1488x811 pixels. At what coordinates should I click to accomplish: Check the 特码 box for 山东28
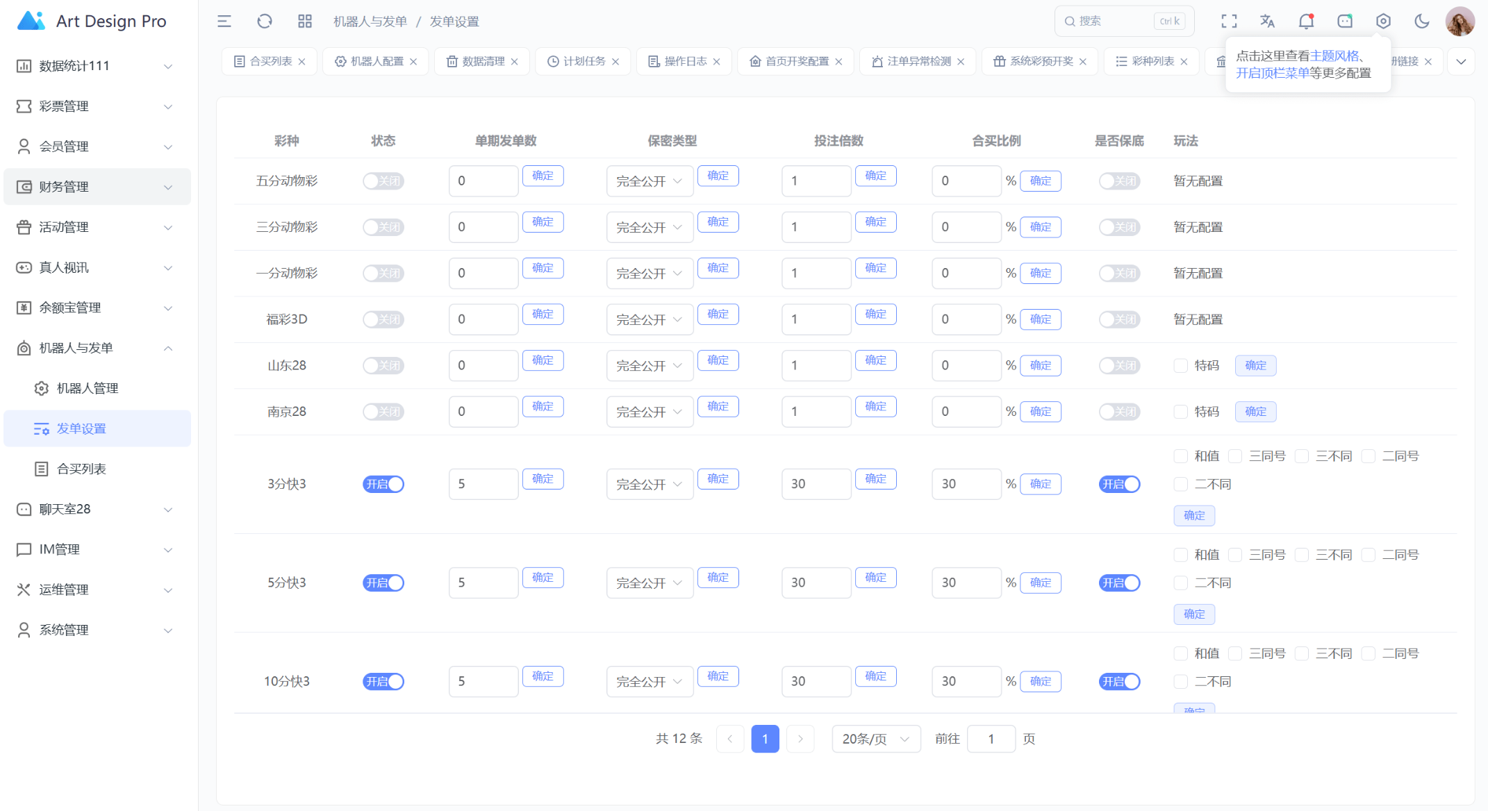click(x=1180, y=366)
